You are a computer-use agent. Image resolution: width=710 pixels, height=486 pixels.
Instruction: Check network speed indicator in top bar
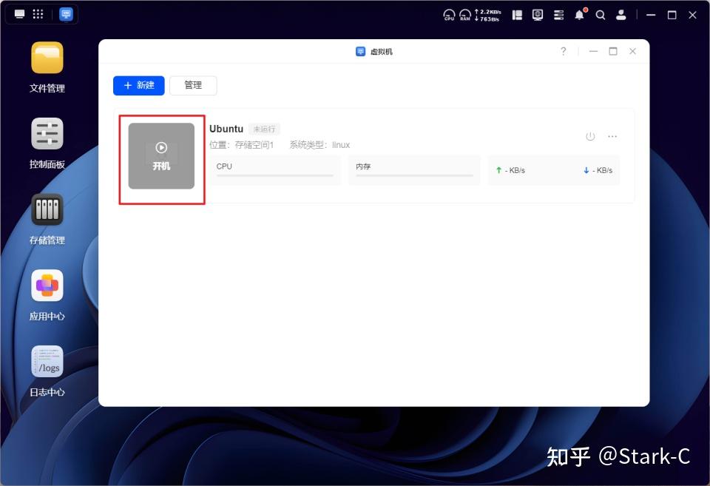487,16
